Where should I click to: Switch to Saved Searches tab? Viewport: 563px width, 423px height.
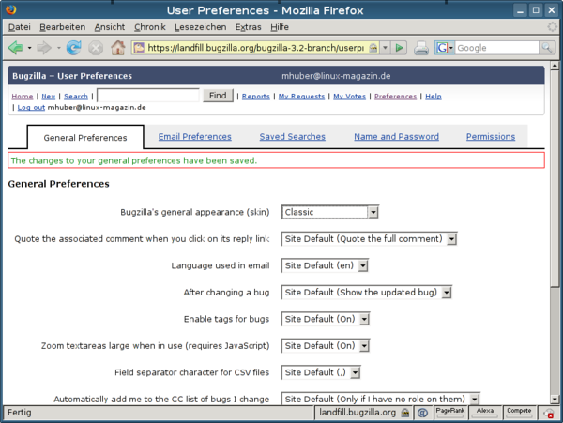293,137
